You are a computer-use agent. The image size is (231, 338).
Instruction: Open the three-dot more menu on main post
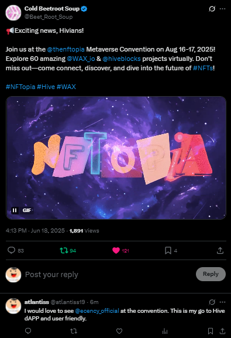click(x=222, y=9)
